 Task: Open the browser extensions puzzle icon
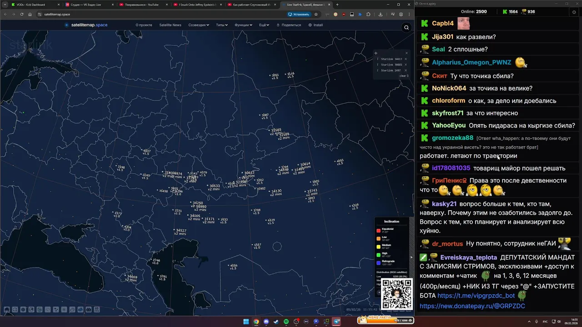368,14
